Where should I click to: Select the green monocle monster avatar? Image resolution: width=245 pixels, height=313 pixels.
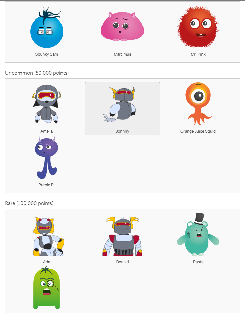tap(46, 288)
